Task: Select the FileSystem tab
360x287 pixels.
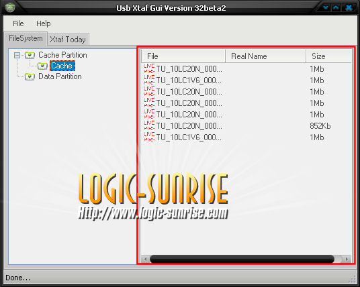Action: point(26,38)
